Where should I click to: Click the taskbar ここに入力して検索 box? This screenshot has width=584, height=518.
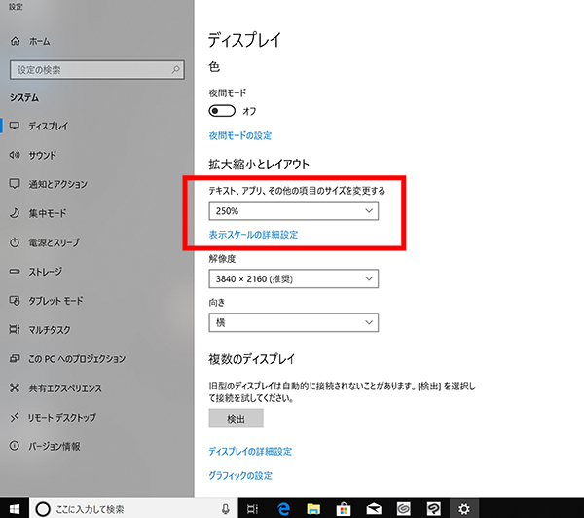pyautogui.click(x=133, y=509)
